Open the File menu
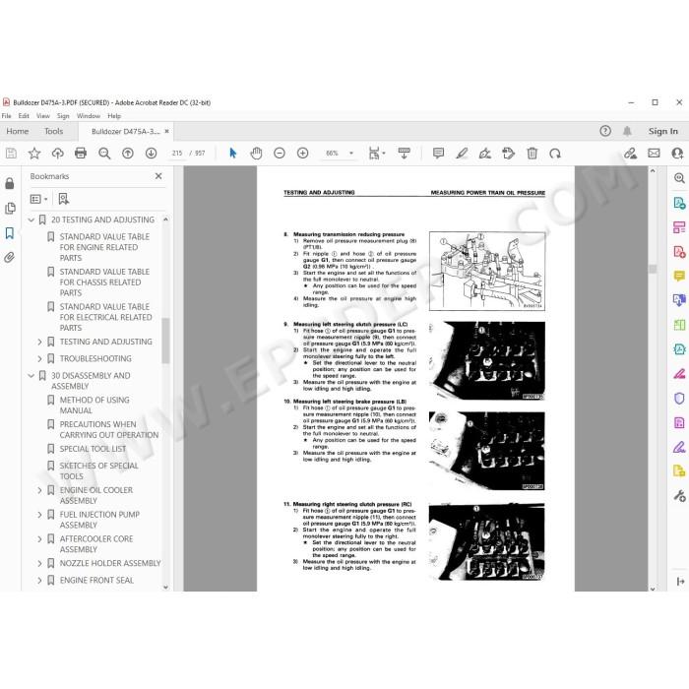 [7, 116]
